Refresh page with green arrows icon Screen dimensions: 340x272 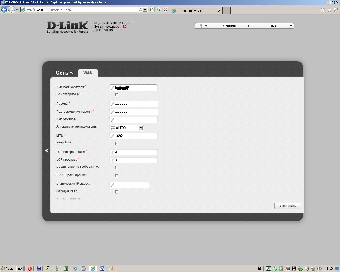159,10
